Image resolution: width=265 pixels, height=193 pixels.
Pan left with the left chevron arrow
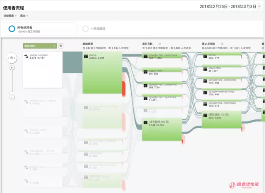[x=8, y=58]
